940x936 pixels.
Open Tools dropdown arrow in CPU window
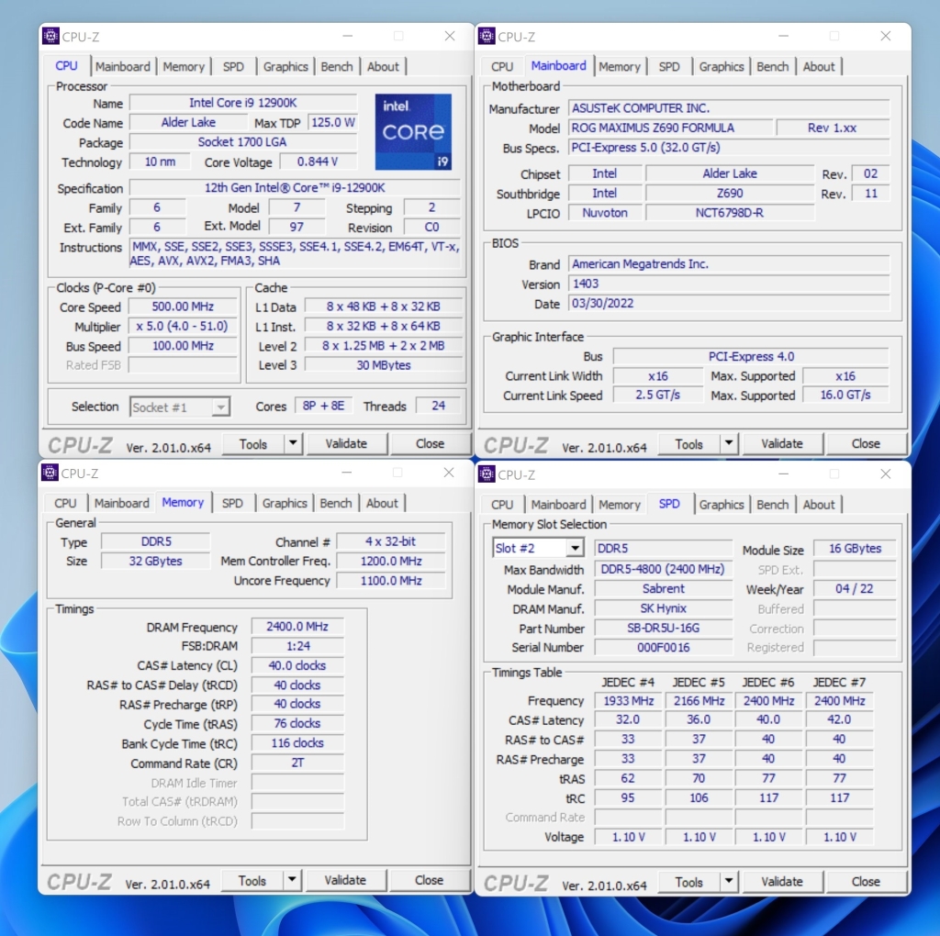click(293, 444)
